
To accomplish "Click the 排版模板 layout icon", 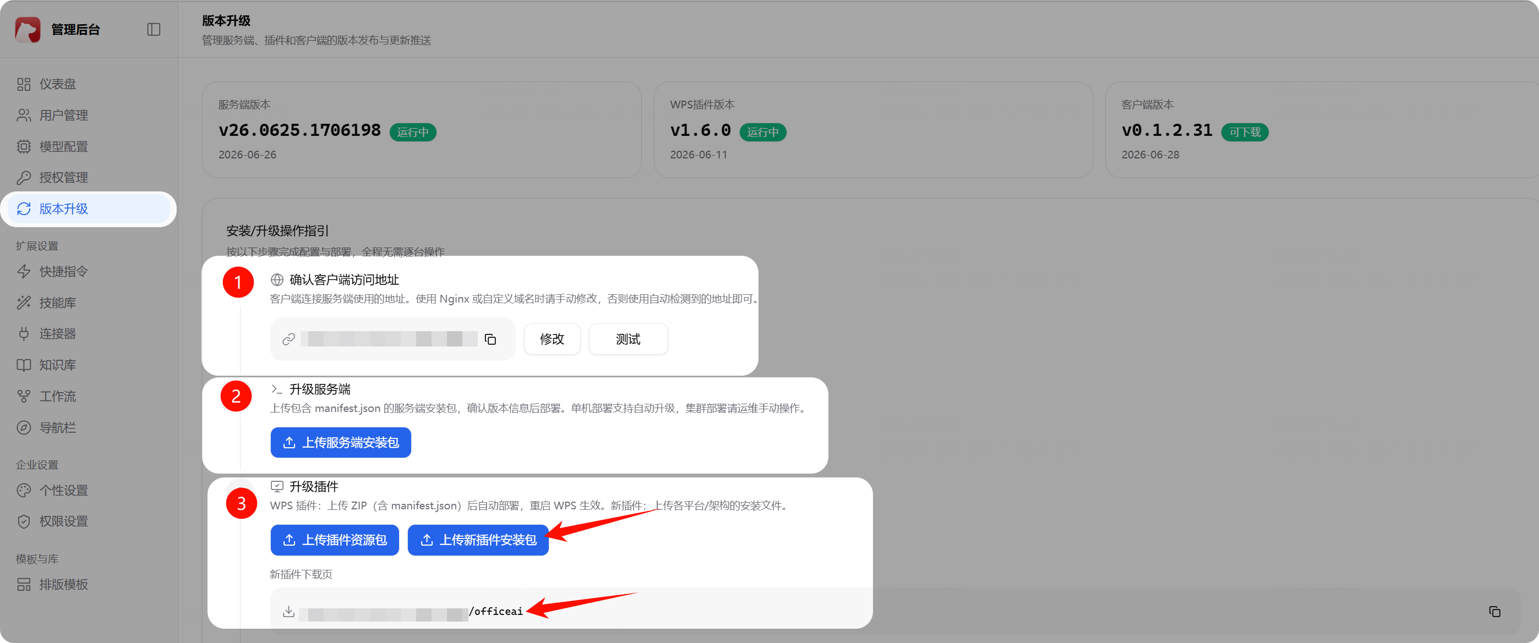I will 24,585.
